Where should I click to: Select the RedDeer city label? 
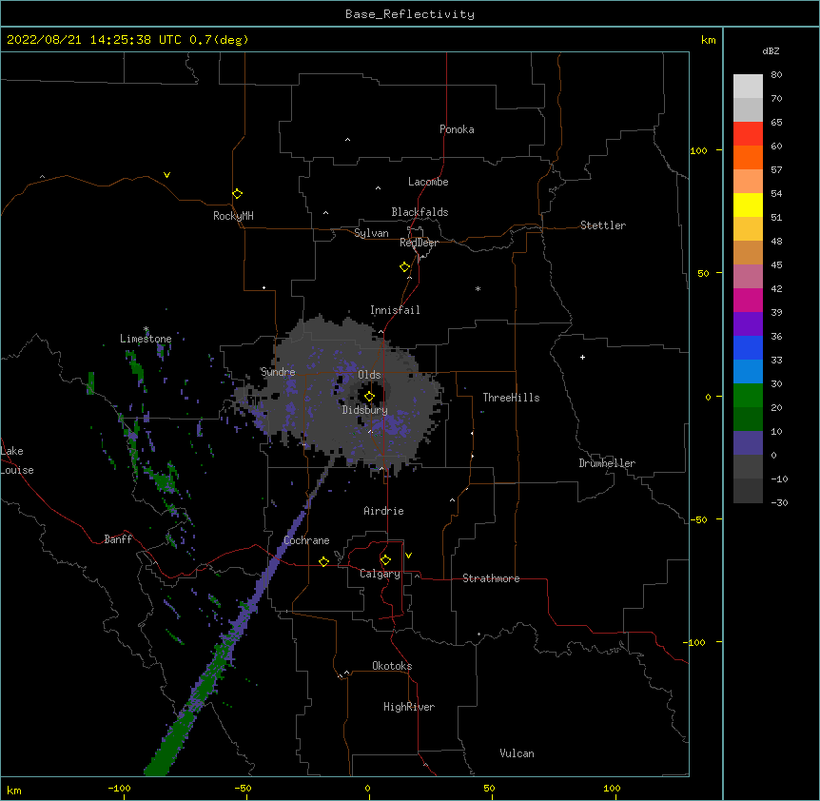419,243
